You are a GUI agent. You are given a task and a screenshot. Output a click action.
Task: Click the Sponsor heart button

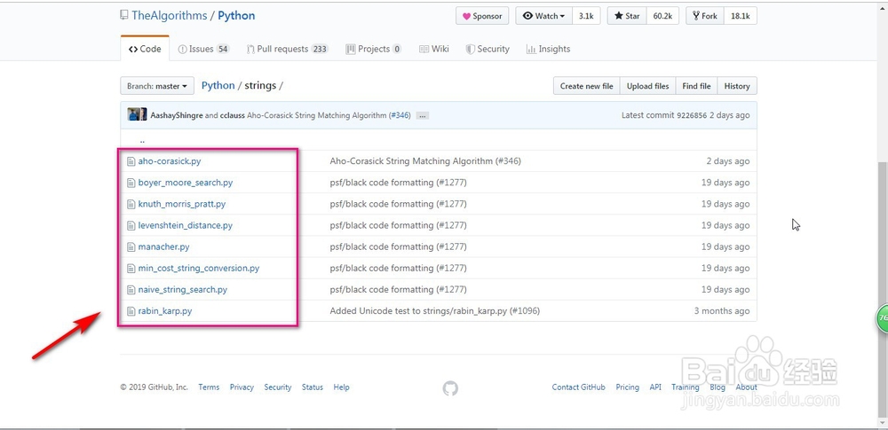tap(482, 16)
